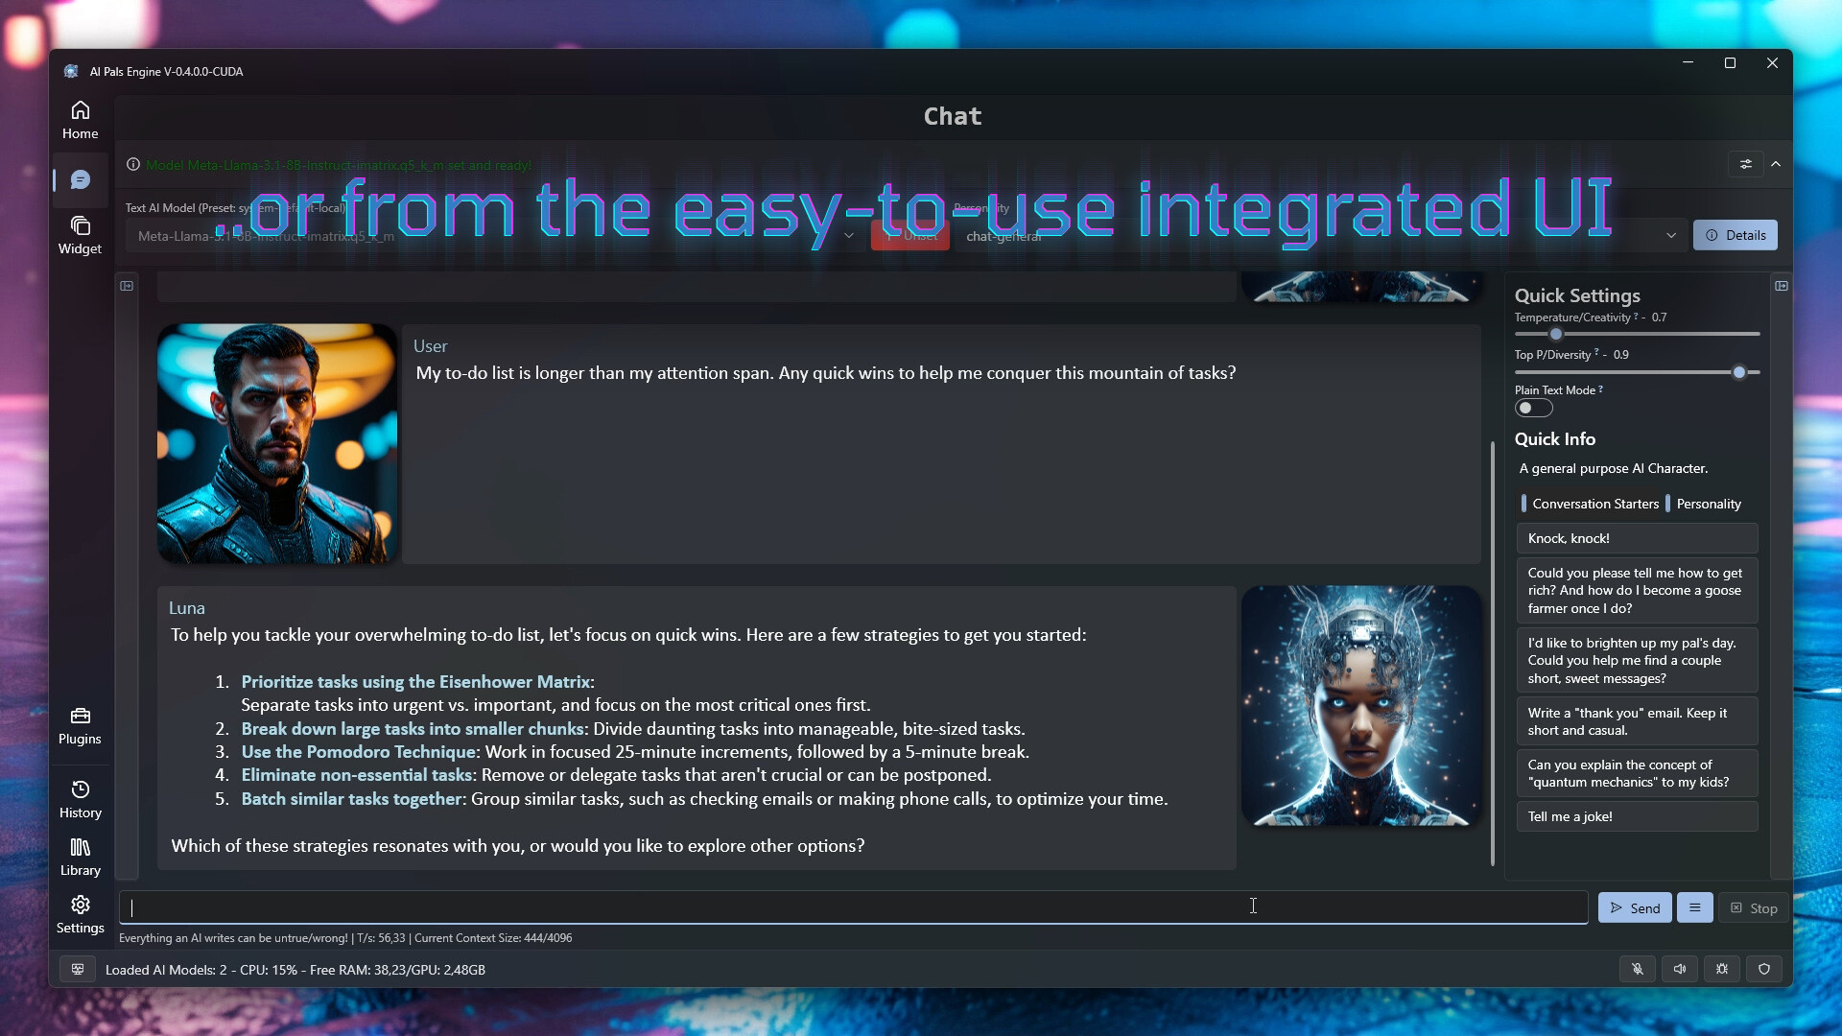This screenshot has width=1842, height=1036.
Task: Switch to the Personality tab
Action: [x=1708, y=504]
